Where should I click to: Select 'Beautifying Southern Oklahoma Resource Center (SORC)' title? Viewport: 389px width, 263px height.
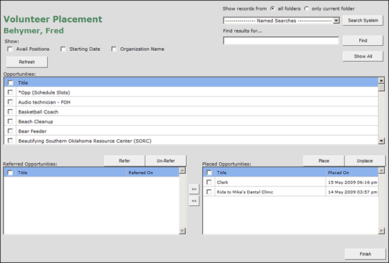pyautogui.click(x=85, y=141)
